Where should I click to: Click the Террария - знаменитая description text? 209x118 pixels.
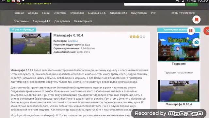click(179, 73)
